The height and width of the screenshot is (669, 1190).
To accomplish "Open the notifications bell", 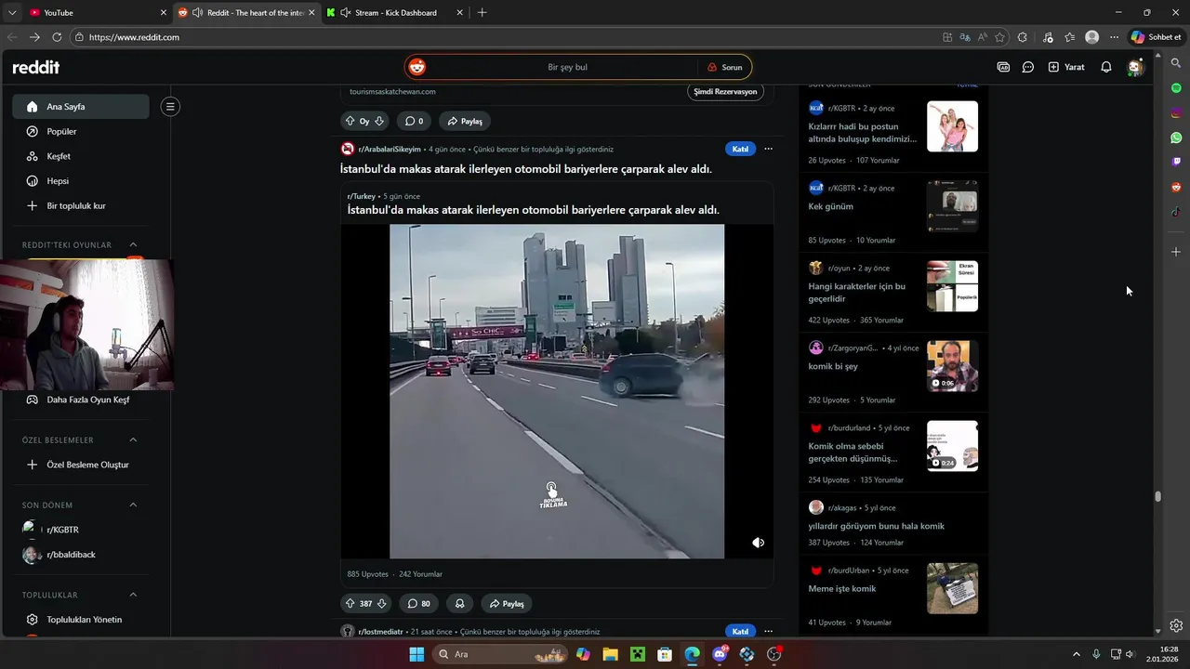I will 1106,67.
